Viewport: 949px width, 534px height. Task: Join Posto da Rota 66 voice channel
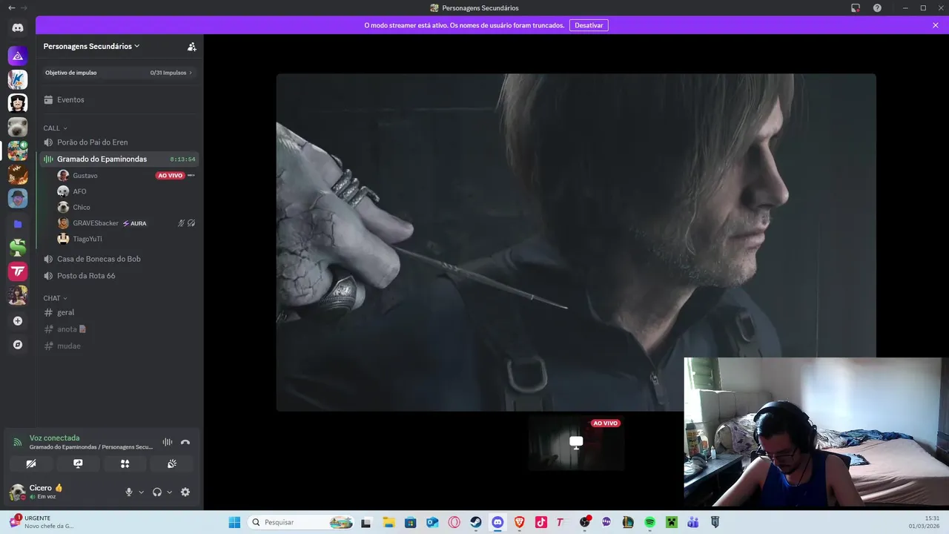pyautogui.click(x=119, y=276)
